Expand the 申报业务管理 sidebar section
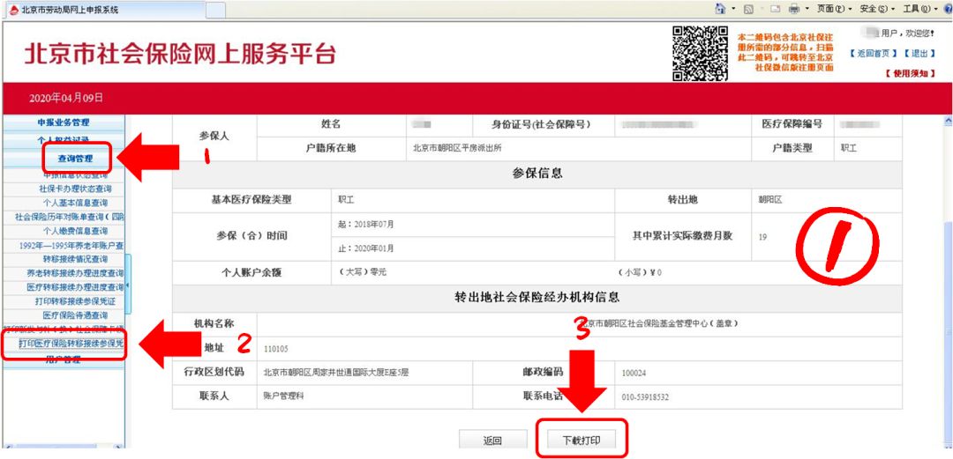 [64, 122]
